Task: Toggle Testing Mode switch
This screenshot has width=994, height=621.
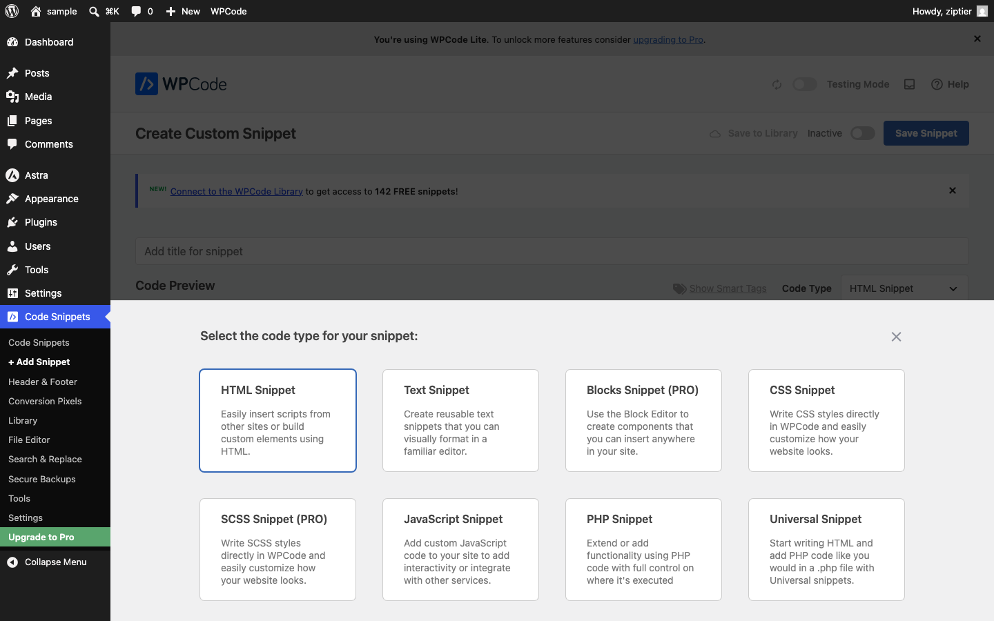Action: [804, 84]
